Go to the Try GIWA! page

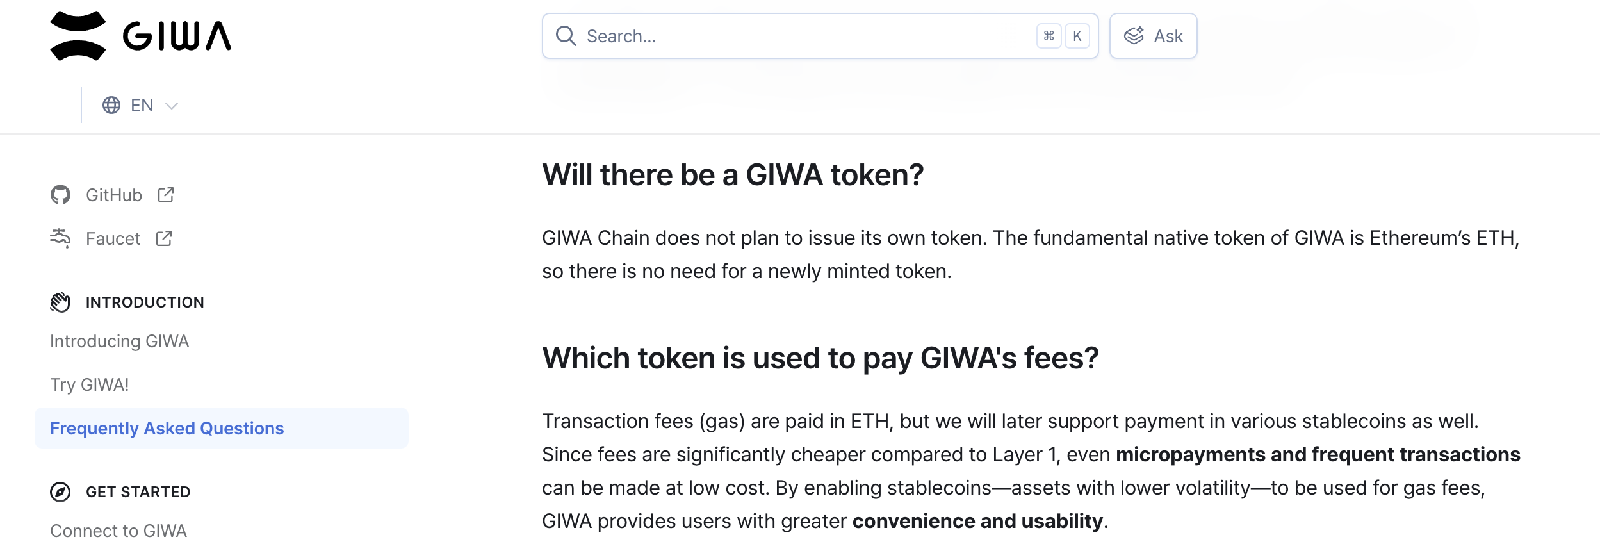90,384
